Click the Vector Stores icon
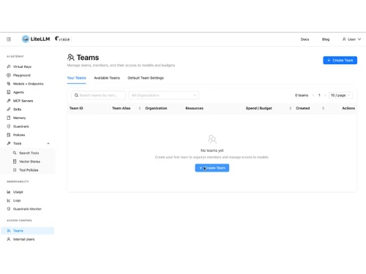The height and width of the screenshot is (274, 366). [x=15, y=161]
